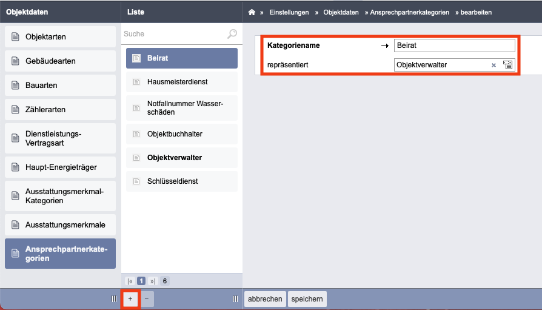The height and width of the screenshot is (310, 542).
Task: Go to first page of list
Action: [130, 281]
